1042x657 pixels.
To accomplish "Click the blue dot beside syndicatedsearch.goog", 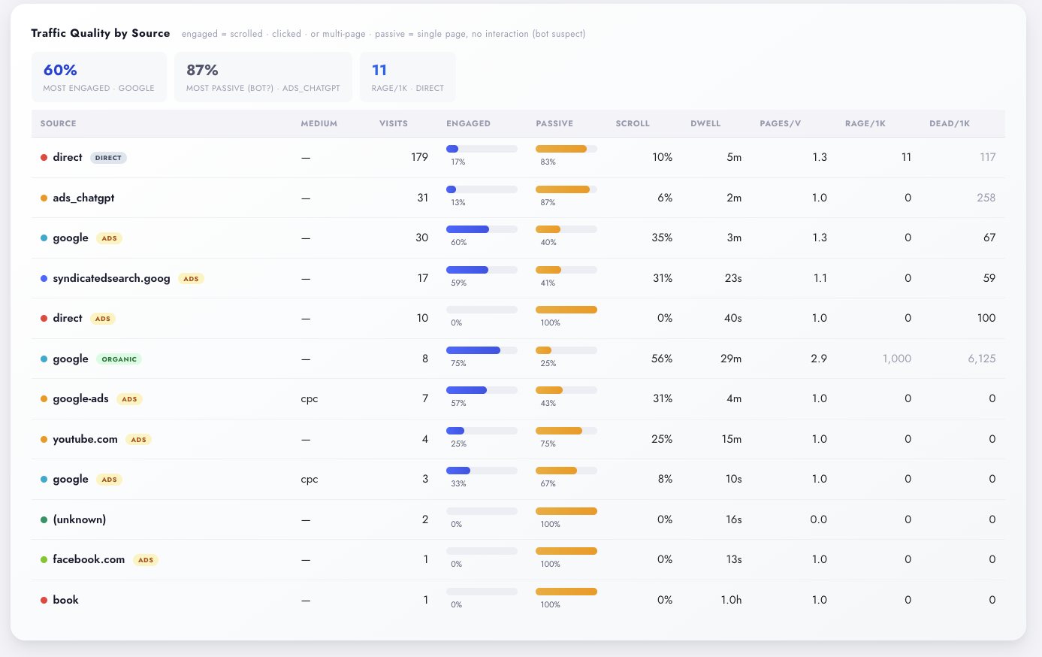I will [44, 278].
